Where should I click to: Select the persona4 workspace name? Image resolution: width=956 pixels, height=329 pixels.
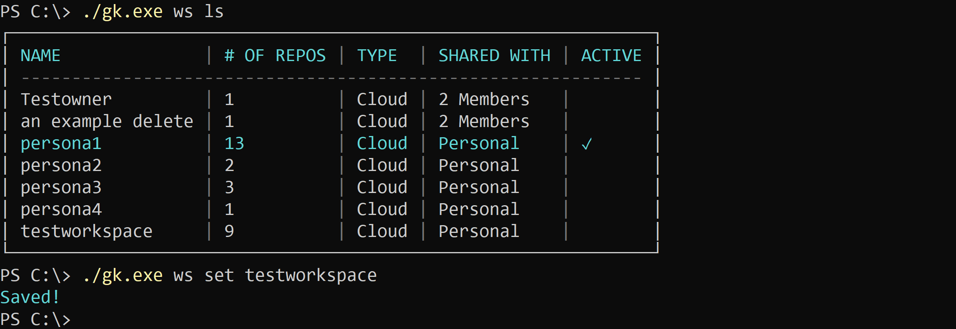click(x=61, y=210)
